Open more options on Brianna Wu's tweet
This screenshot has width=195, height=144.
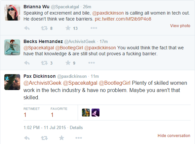(x=94, y=28)
